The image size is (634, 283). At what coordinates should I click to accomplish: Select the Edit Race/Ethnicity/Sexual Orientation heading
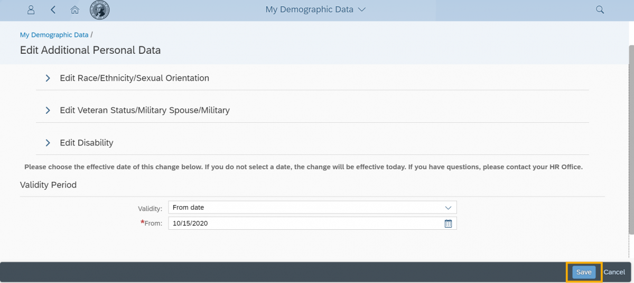134,78
